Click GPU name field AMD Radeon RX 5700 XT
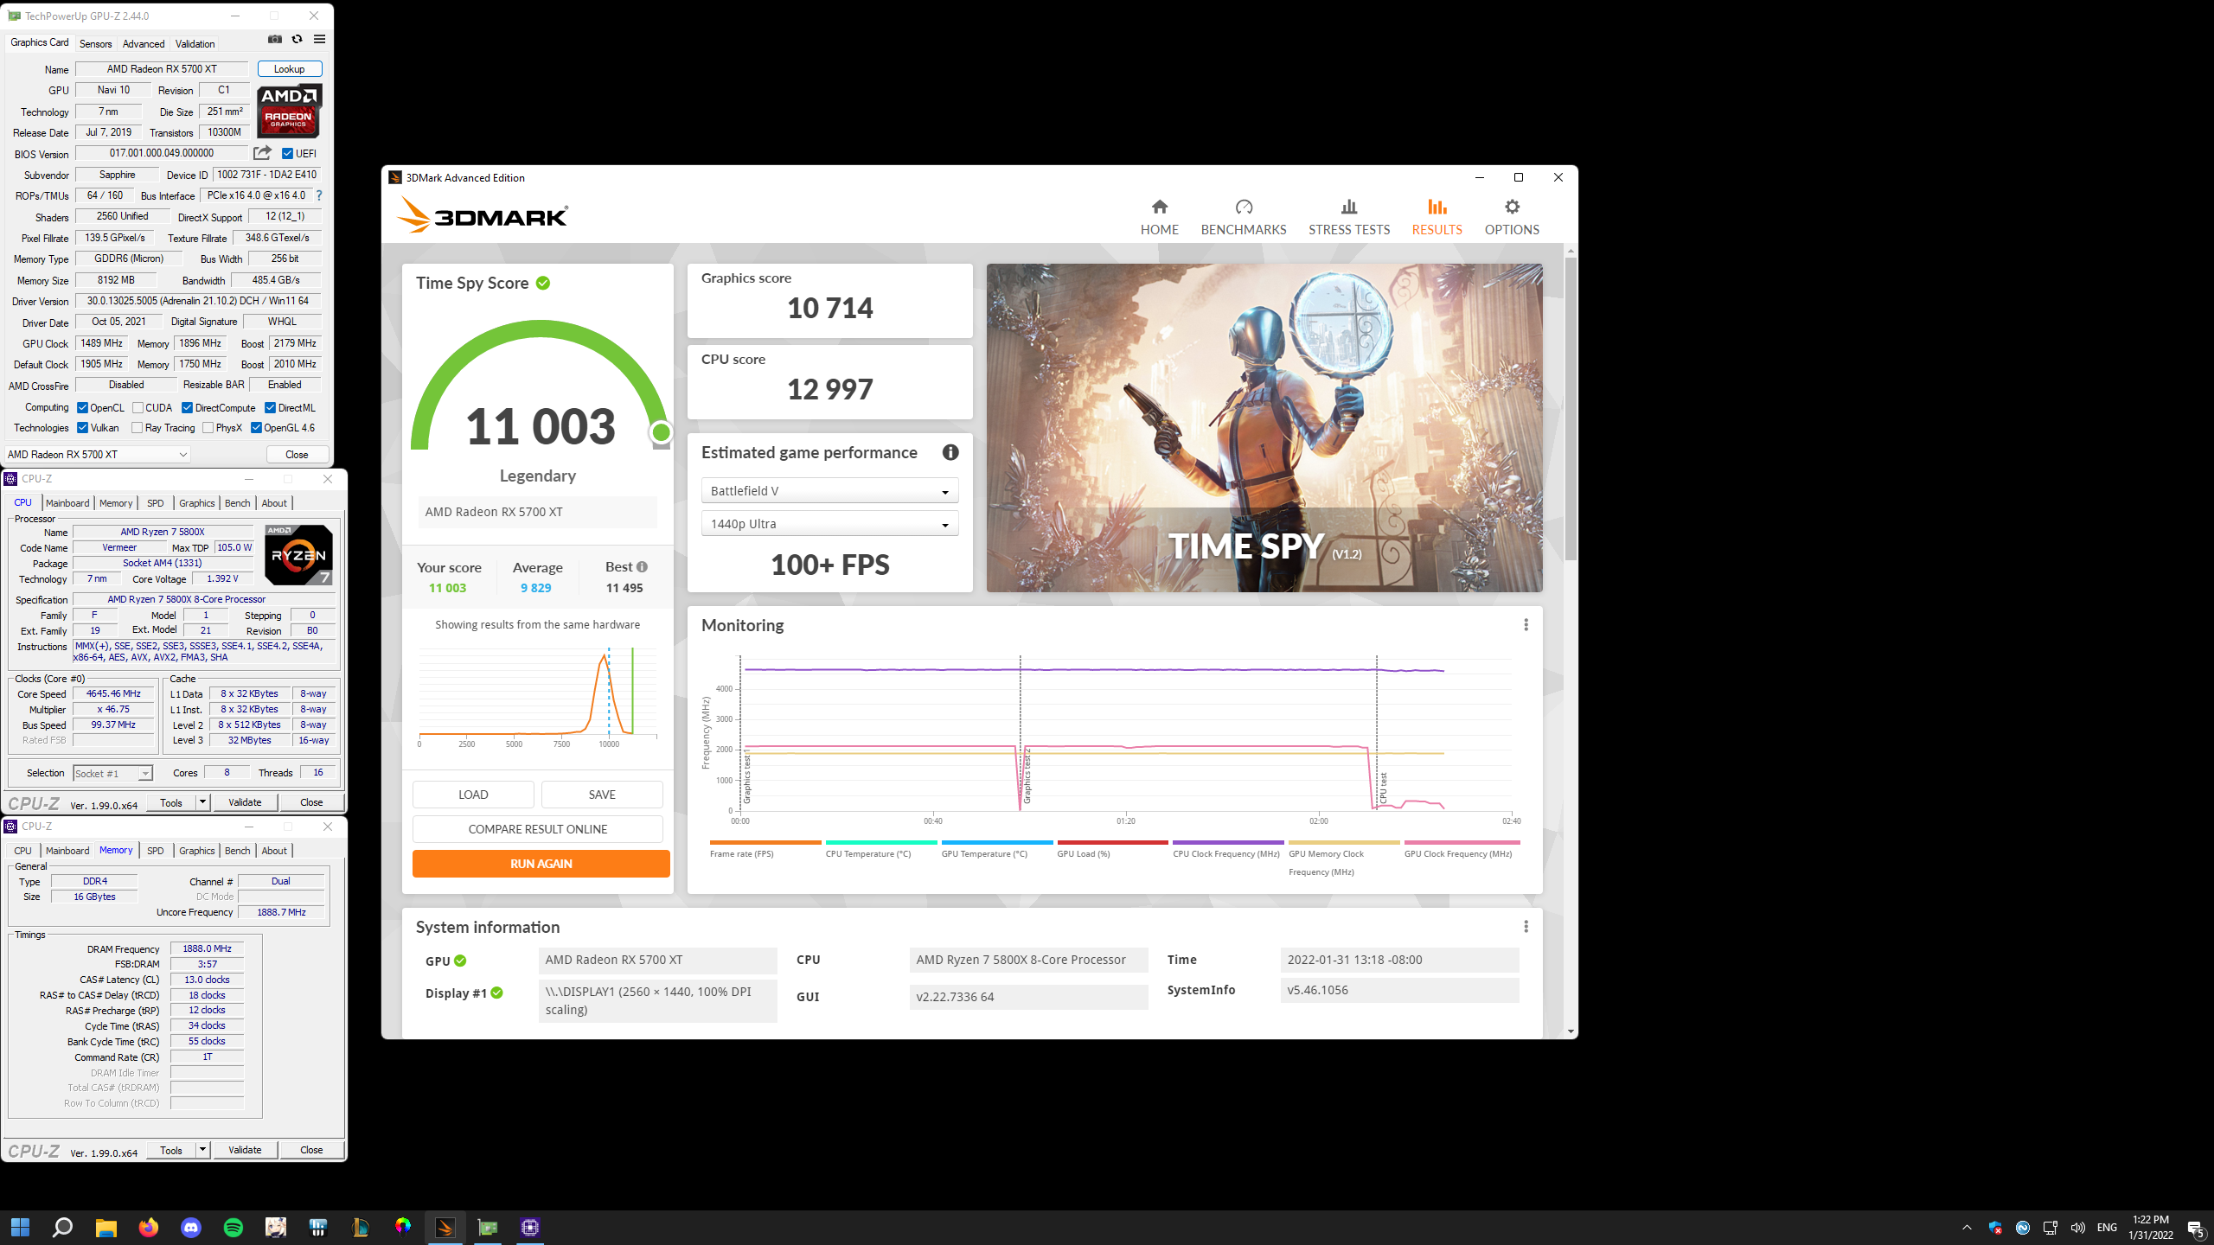The width and height of the screenshot is (2214, 1245). coord(162,69)
